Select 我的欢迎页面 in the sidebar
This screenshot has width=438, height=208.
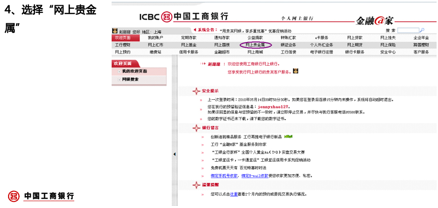pyautogui.click(x=135, y=71)
